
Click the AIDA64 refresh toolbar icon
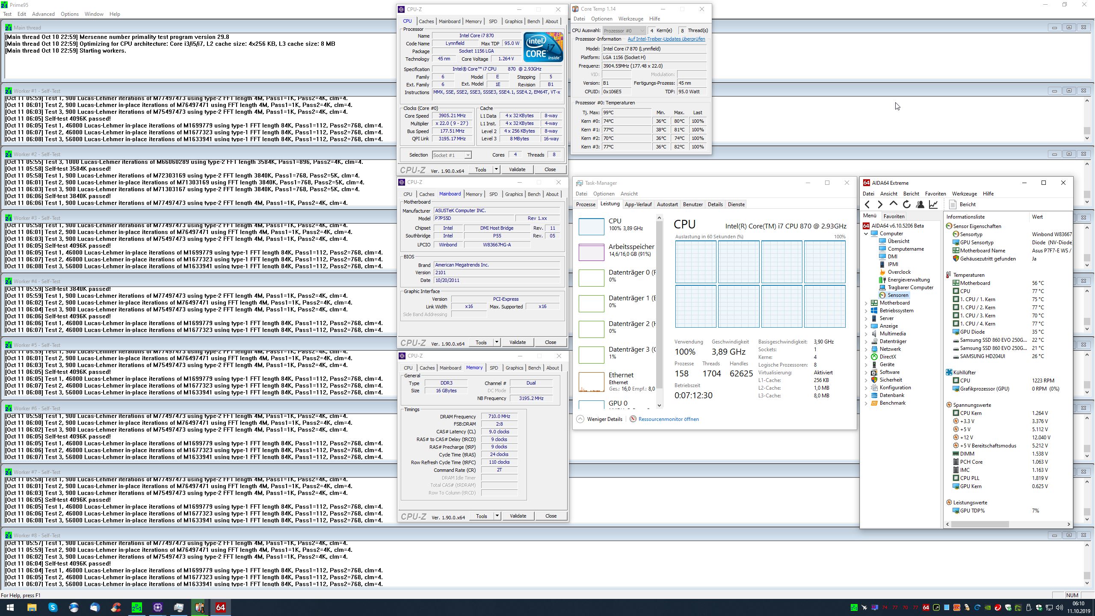[x=906, y=204]
